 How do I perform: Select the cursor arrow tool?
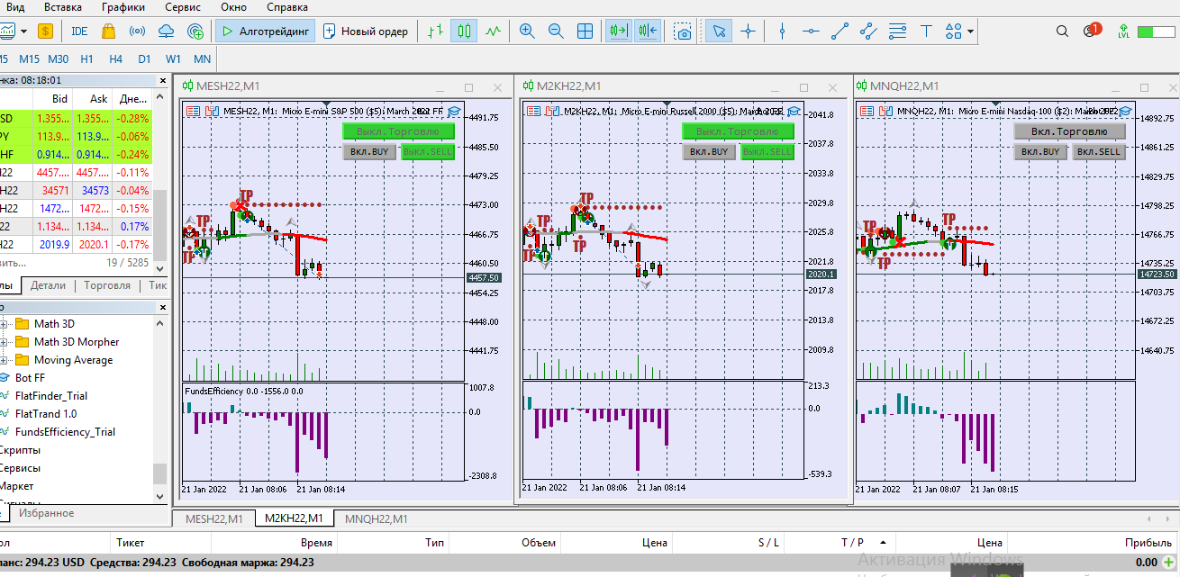click(718, 32)
